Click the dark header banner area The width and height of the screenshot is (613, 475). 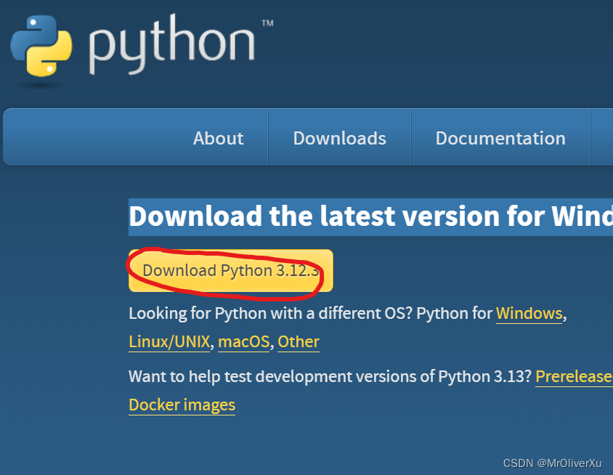(x=436, y=51)
